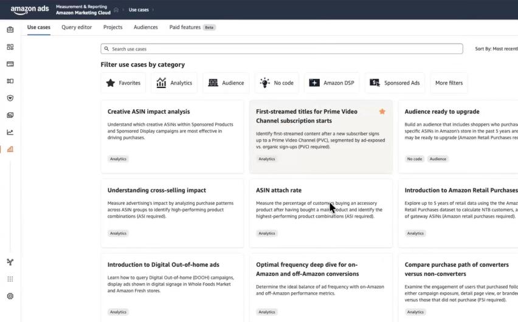Open the Sort By dropdown
This screenshot has width=518, height=322.
coord(496,49)
